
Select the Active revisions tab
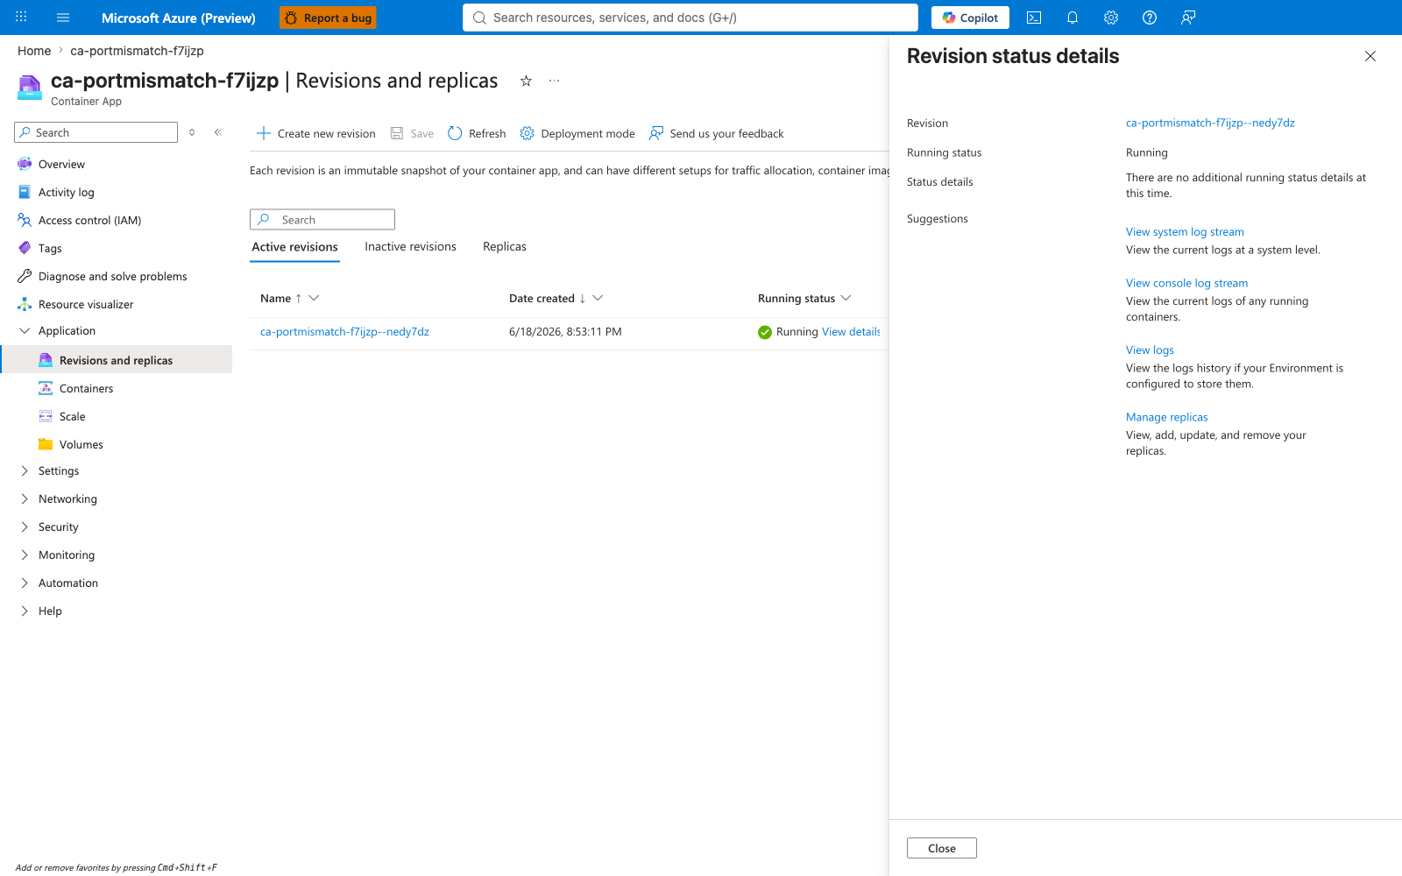pos(294,247)
